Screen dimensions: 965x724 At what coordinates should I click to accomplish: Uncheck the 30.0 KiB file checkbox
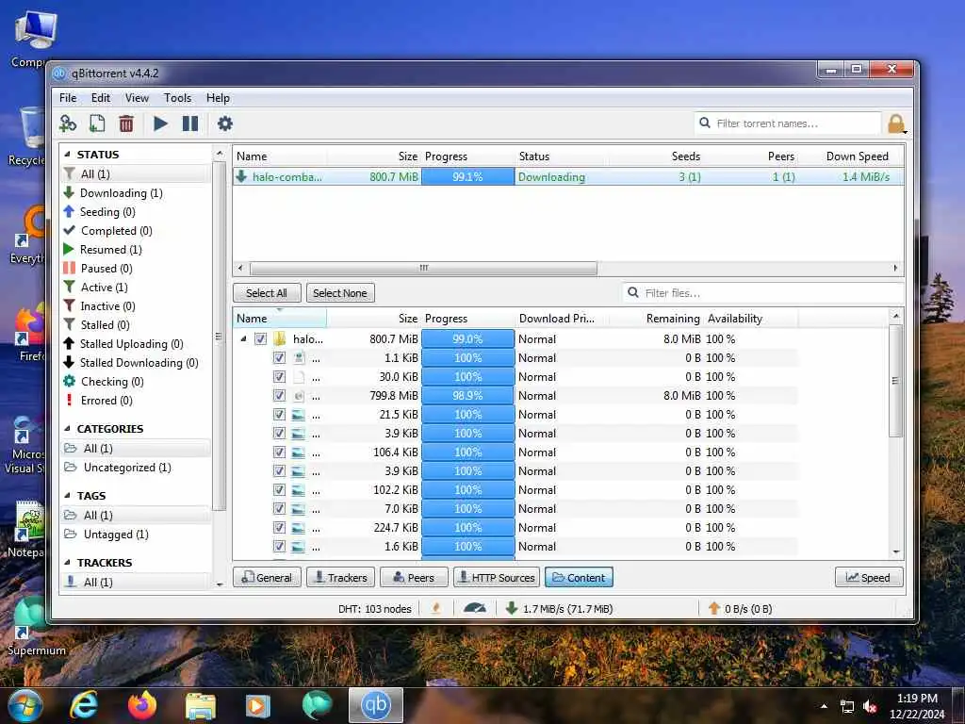click(x=279, y=377)
